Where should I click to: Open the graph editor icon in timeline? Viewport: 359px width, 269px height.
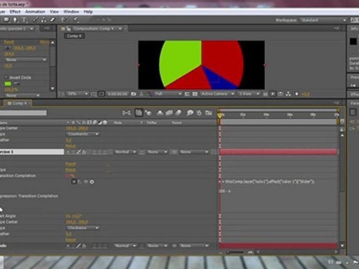point(208,113)
